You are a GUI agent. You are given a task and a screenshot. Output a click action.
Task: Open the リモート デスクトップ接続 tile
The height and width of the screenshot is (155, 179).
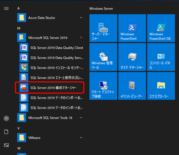click(x=103, y=86)
